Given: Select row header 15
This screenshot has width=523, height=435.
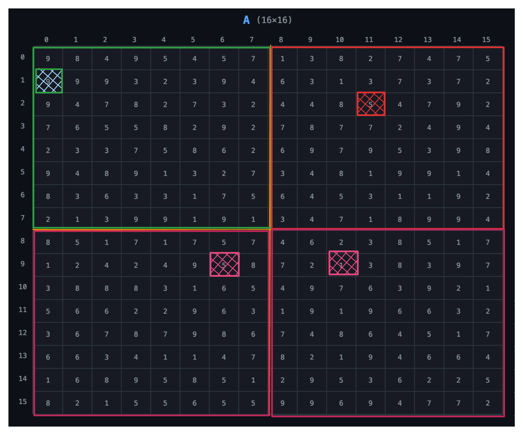Looking at the screenshot, I should click(x=22, y=402).
